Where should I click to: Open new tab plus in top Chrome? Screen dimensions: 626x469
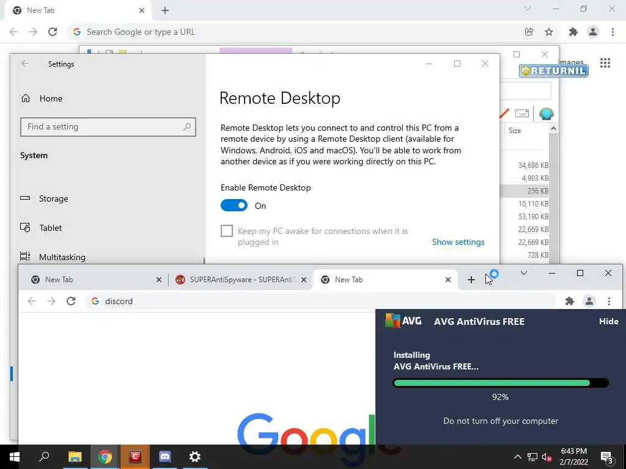click(x=165, y=10)
